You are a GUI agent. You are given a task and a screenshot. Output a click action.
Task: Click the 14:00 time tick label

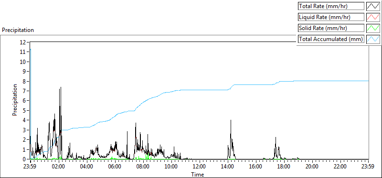click(x=228, y=167)
